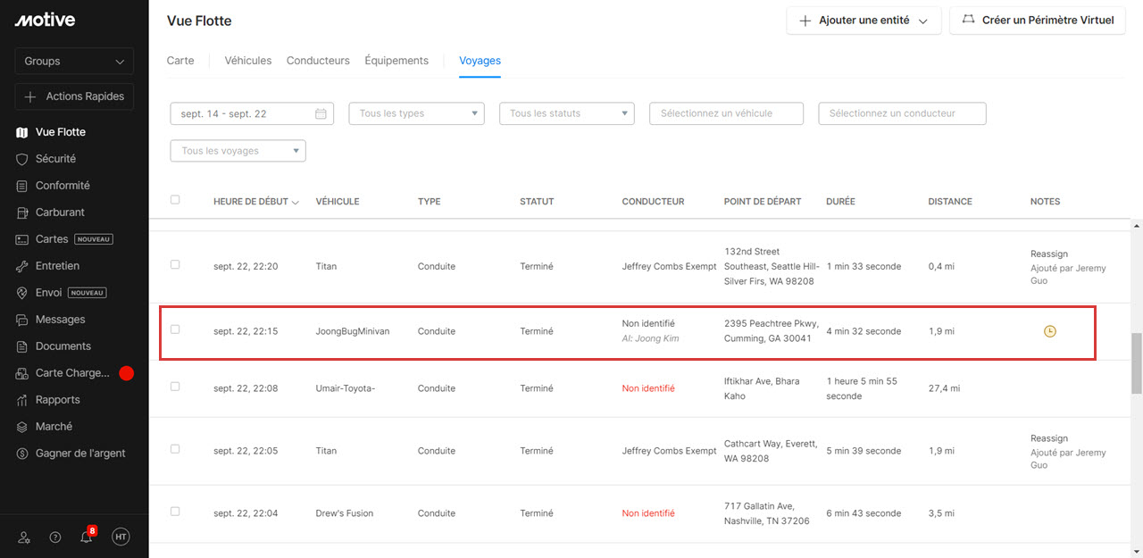Switch to the Carte tab
Viewport: 1143px width, 558px height.
coord(180,61)
